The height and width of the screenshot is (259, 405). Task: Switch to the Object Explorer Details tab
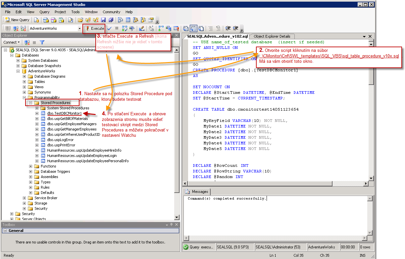272,36
